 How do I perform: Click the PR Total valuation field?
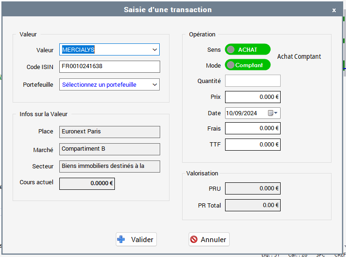click(253, 205)
